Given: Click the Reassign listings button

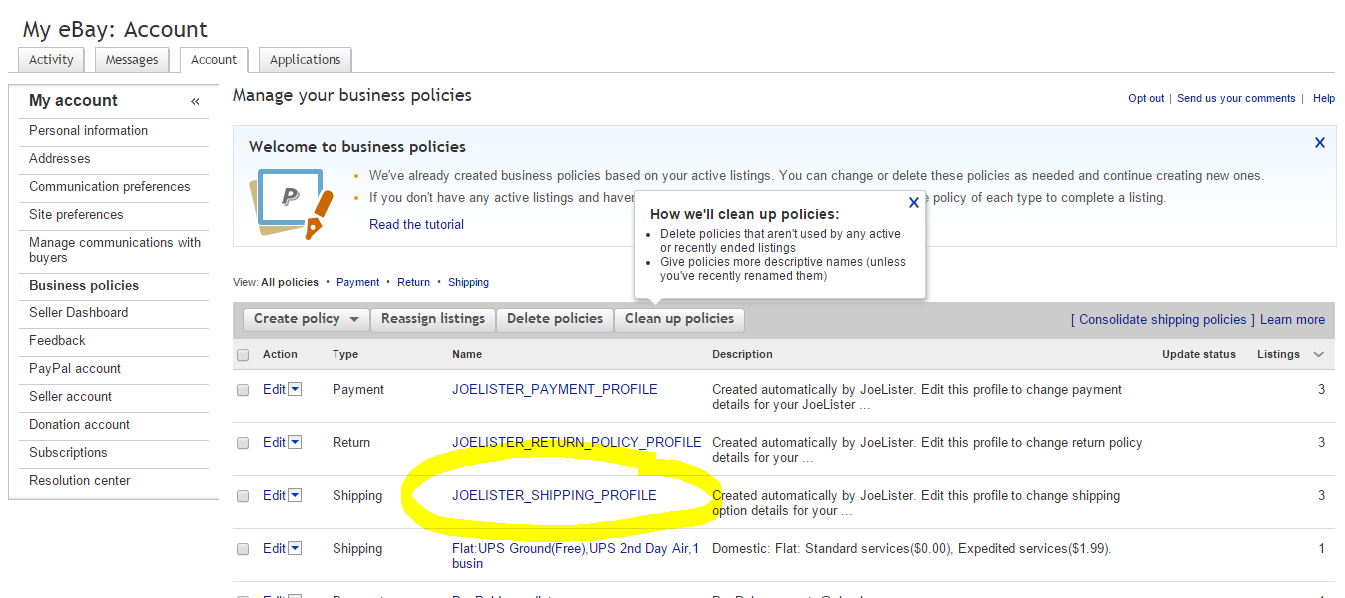Looking at the screenshot, I should pyautogui.click(x=433, y=319).
